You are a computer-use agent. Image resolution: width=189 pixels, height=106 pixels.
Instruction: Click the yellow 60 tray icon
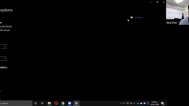pos(135,103)
